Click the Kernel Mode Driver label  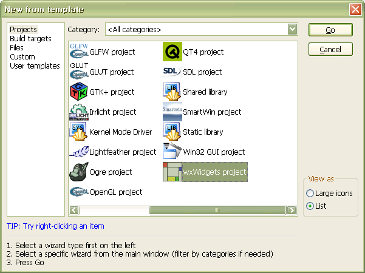(121, 132)
